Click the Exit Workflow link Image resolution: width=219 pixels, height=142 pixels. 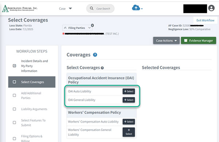205,20
